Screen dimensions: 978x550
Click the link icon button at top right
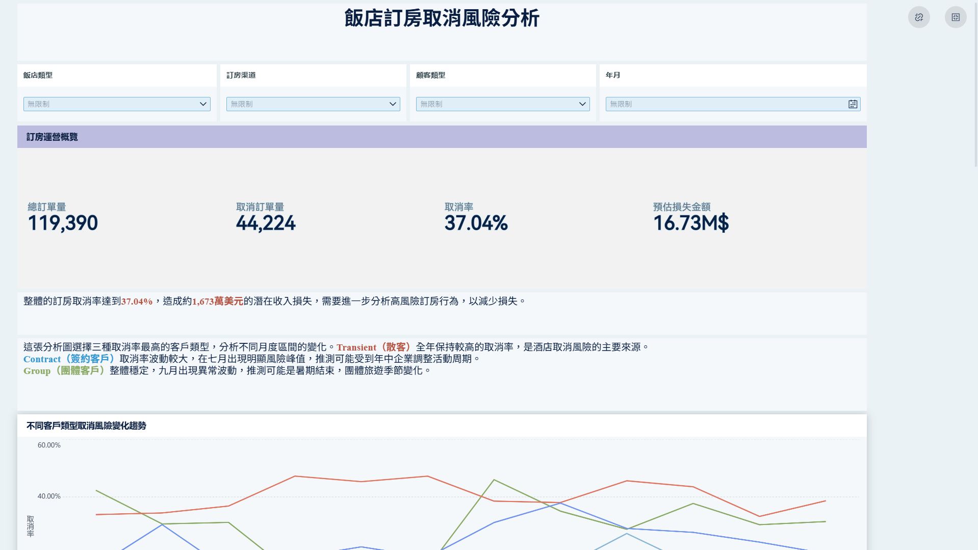[919, 17]
